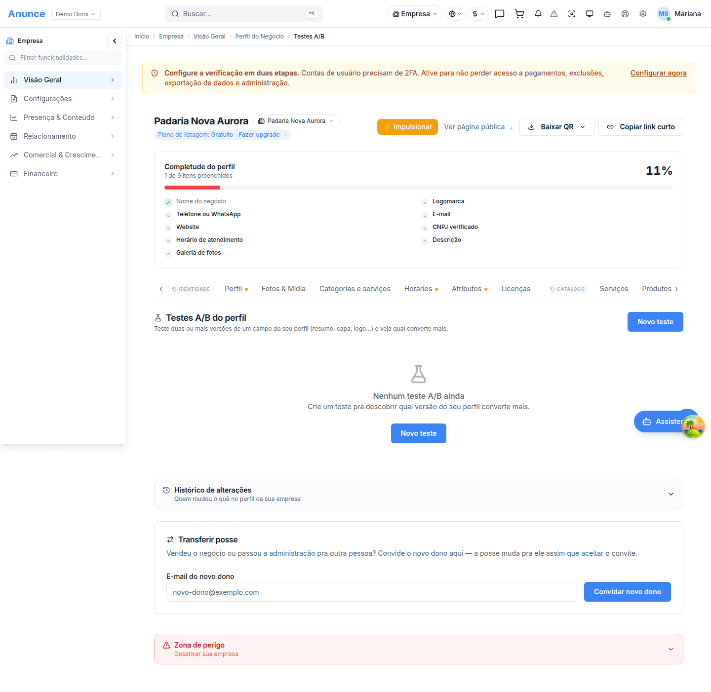
Task: Switch to the Fotos & Mídia tab
Action: (x=283, y=289)
